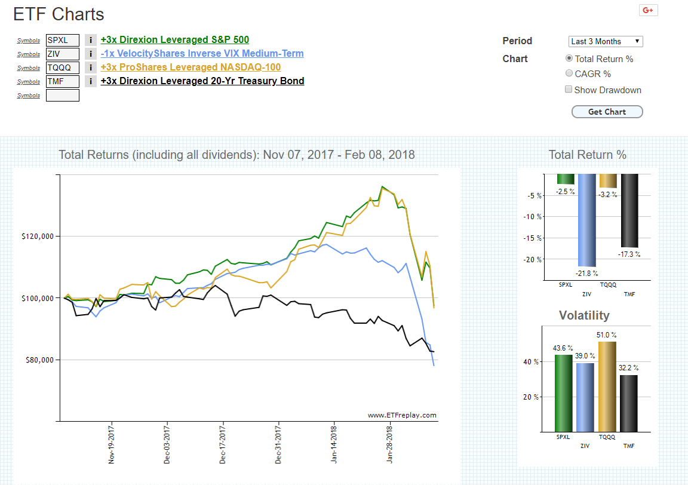Open info icon for TMF row
Image resolution: width=688 pixels, height=485 pixels.
coord(90,81)
